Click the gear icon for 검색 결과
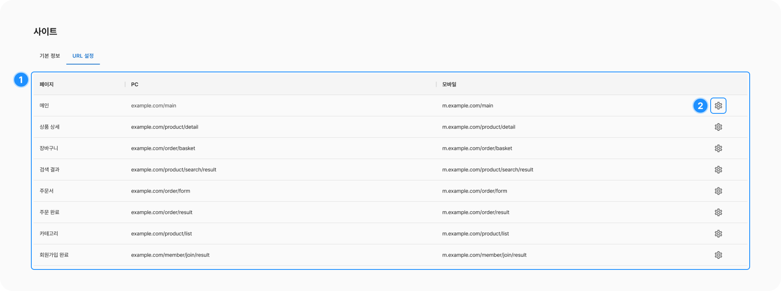Screen dimensions: 781x291 click(718, 170)
